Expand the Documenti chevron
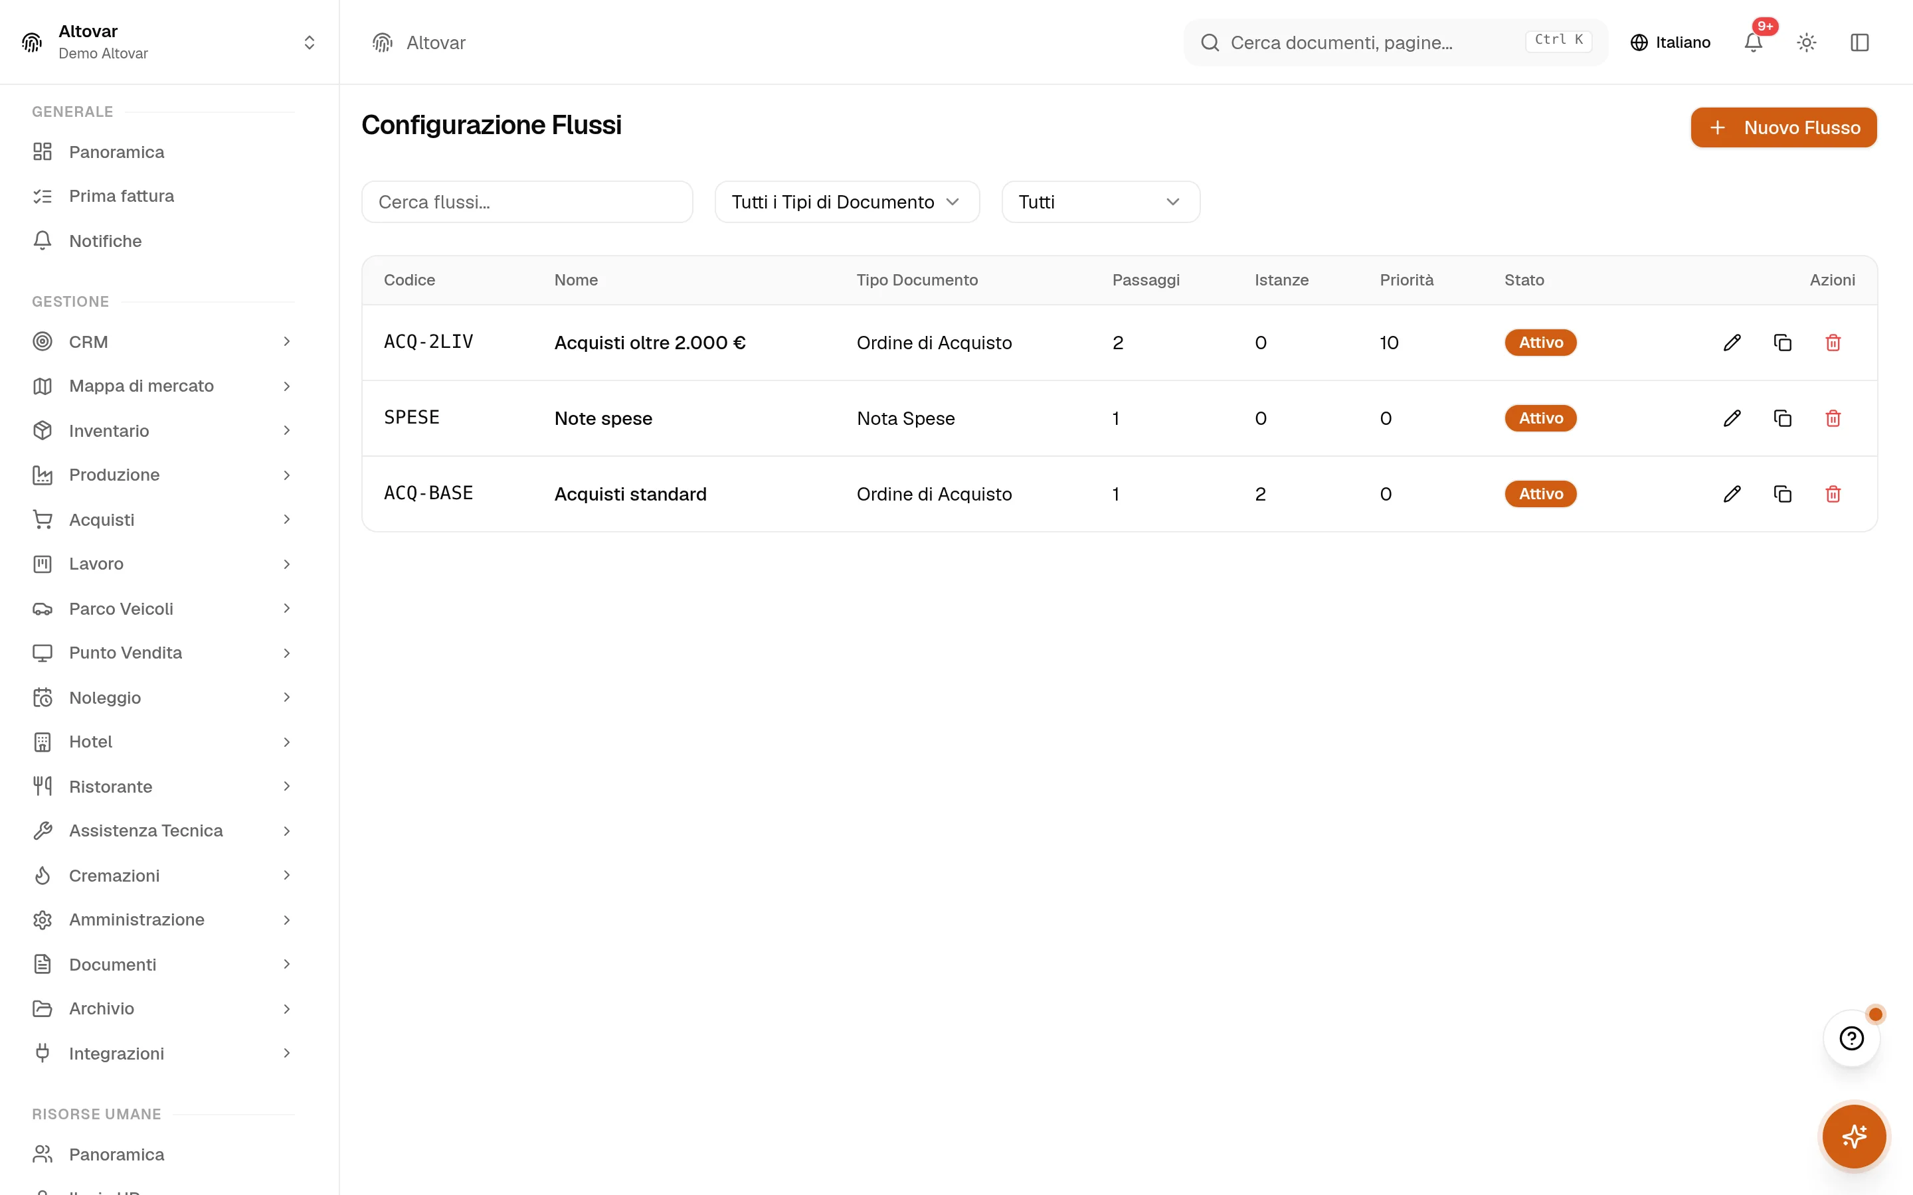 (x=287, y=964)
